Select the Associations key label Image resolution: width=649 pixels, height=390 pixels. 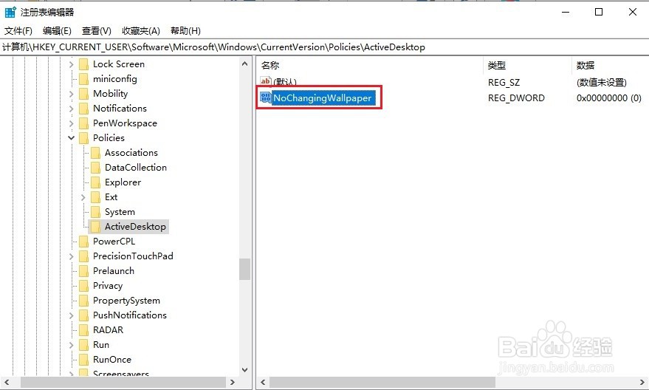tap(131, 153)
